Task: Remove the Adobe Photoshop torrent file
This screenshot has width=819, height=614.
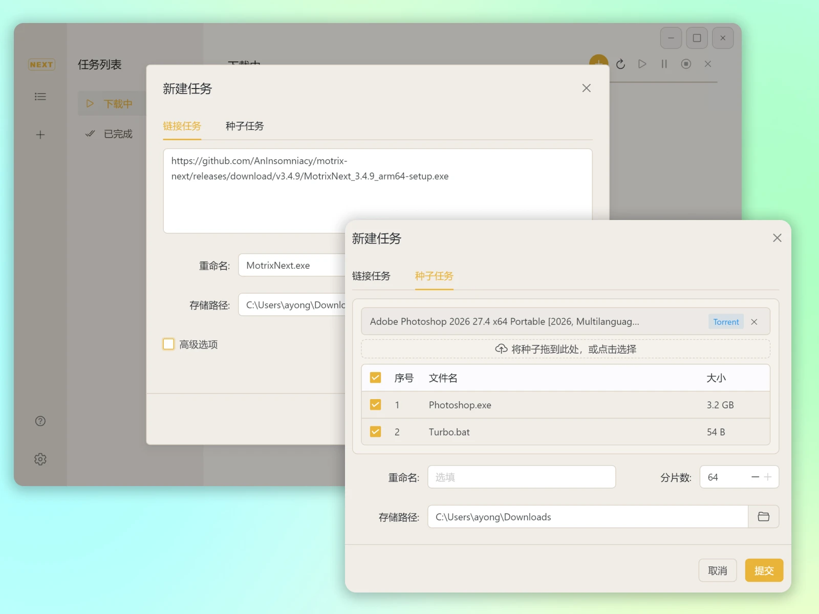Action: 754,322
